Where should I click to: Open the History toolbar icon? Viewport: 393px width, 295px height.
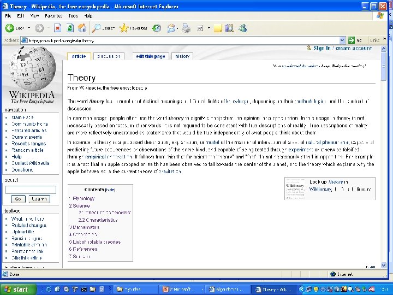point(157,28)
